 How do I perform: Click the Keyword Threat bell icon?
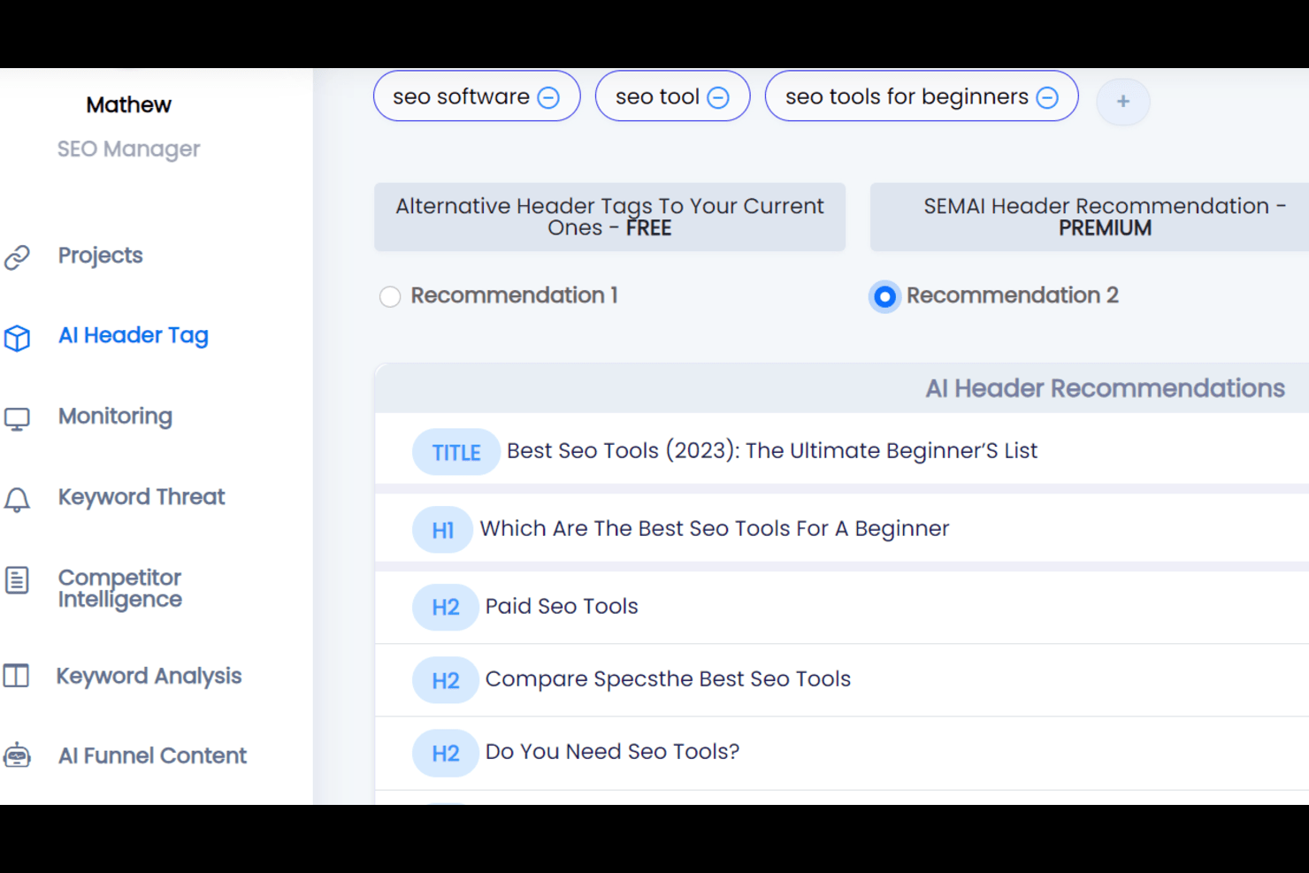point(18,500)
